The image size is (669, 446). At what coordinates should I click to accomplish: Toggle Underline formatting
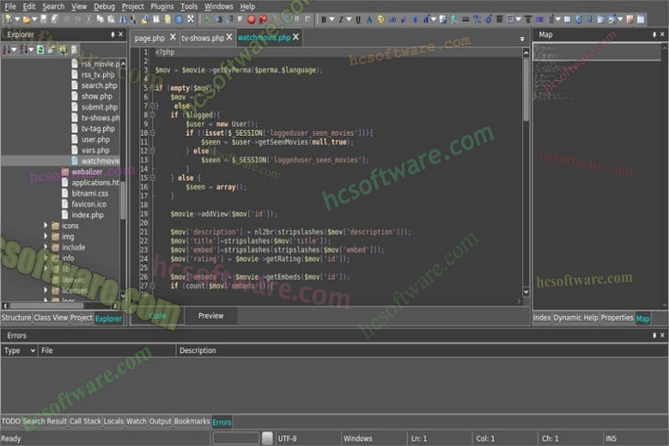click(x=358, y=20)
